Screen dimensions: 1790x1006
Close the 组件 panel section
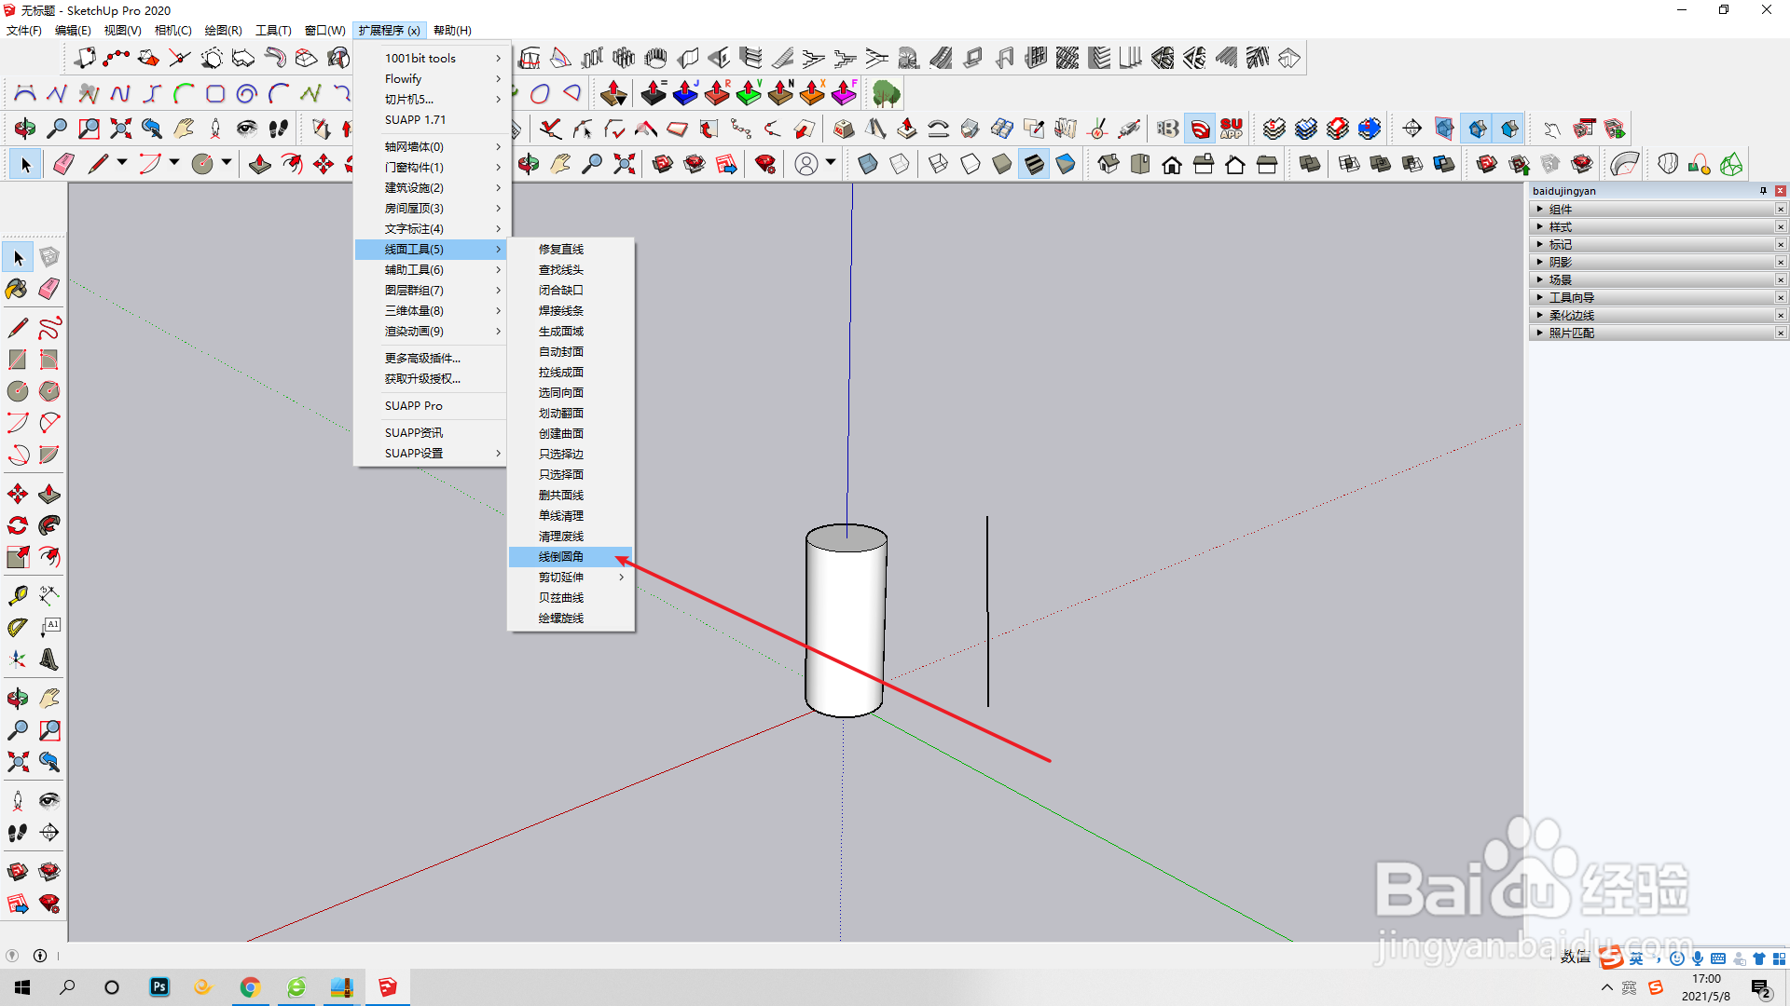[1780, 210]
